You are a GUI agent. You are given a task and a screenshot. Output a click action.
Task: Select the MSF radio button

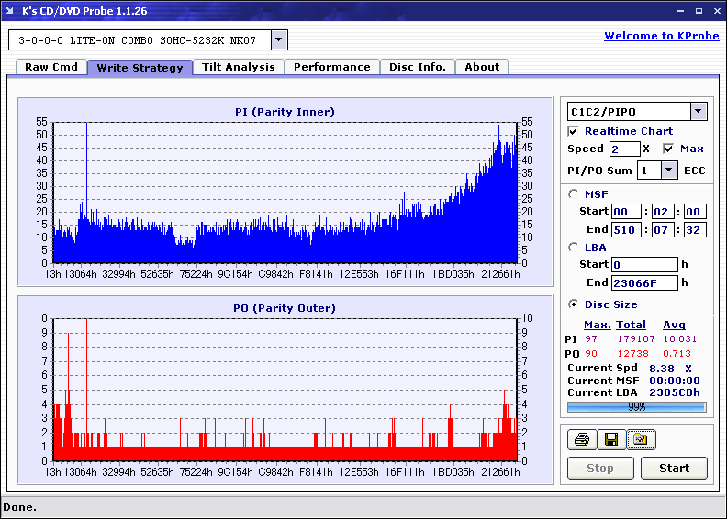(574, 193)
